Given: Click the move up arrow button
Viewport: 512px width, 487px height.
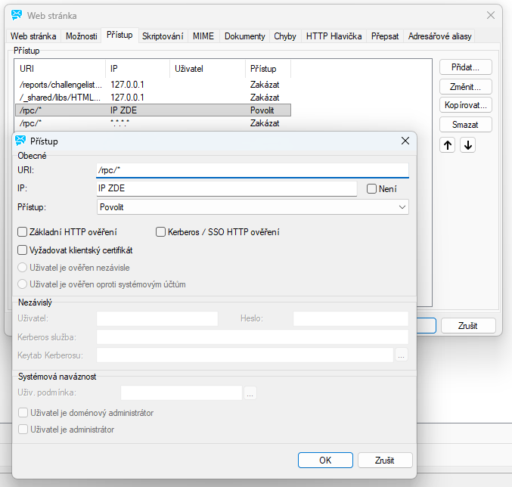Looking at the screenshot, I should point(448,145).
